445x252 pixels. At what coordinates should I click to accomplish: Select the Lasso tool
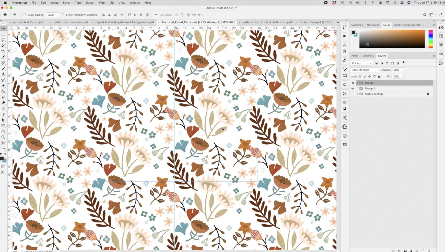pos(3,40)
